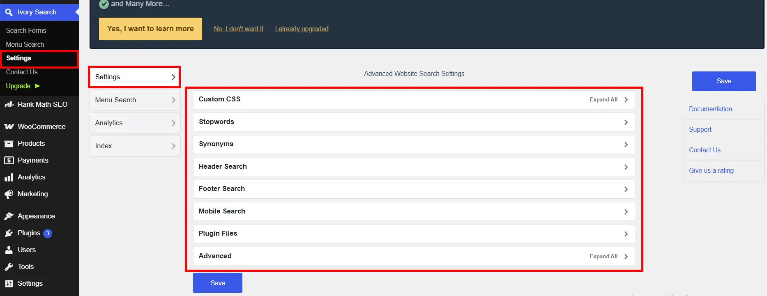
Task: Click the Appearance paintbrush icon
Action: pyautogui.click(x=9, y=216)
